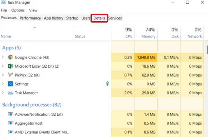The image size is (208, 137).
Task: Click Task Manager process row icon
Action: pos(10,93)
